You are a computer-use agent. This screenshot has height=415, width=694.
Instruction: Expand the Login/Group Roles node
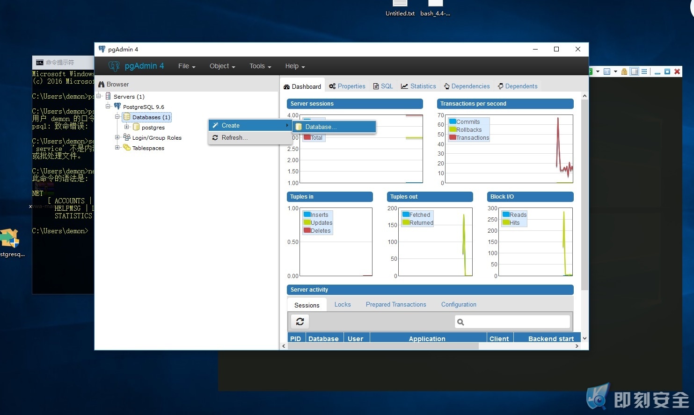pyautogui.click(x=117, y=137)
